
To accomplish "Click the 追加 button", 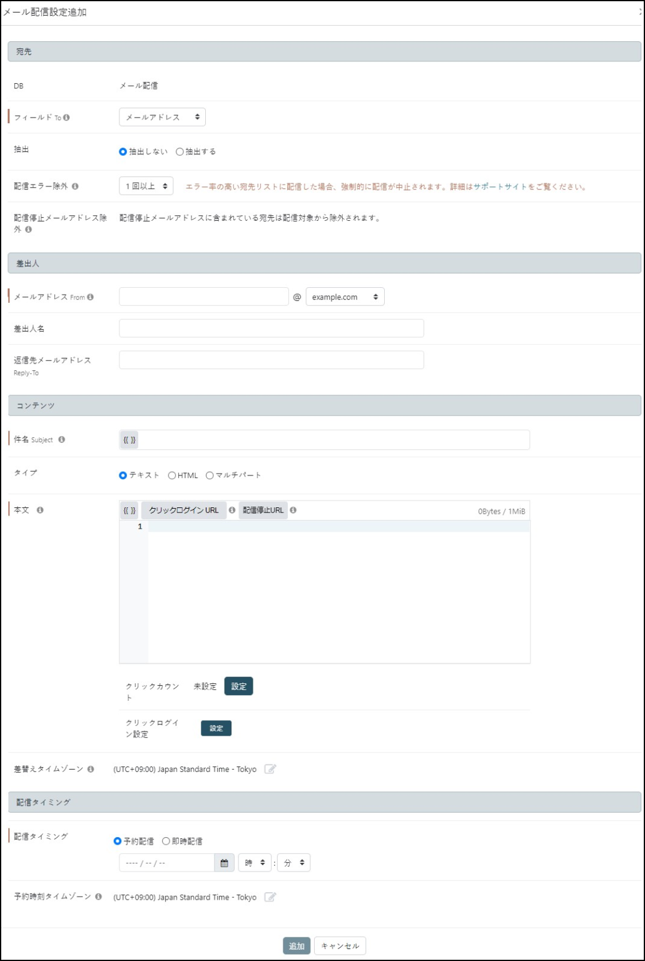I will click(297, 946).
